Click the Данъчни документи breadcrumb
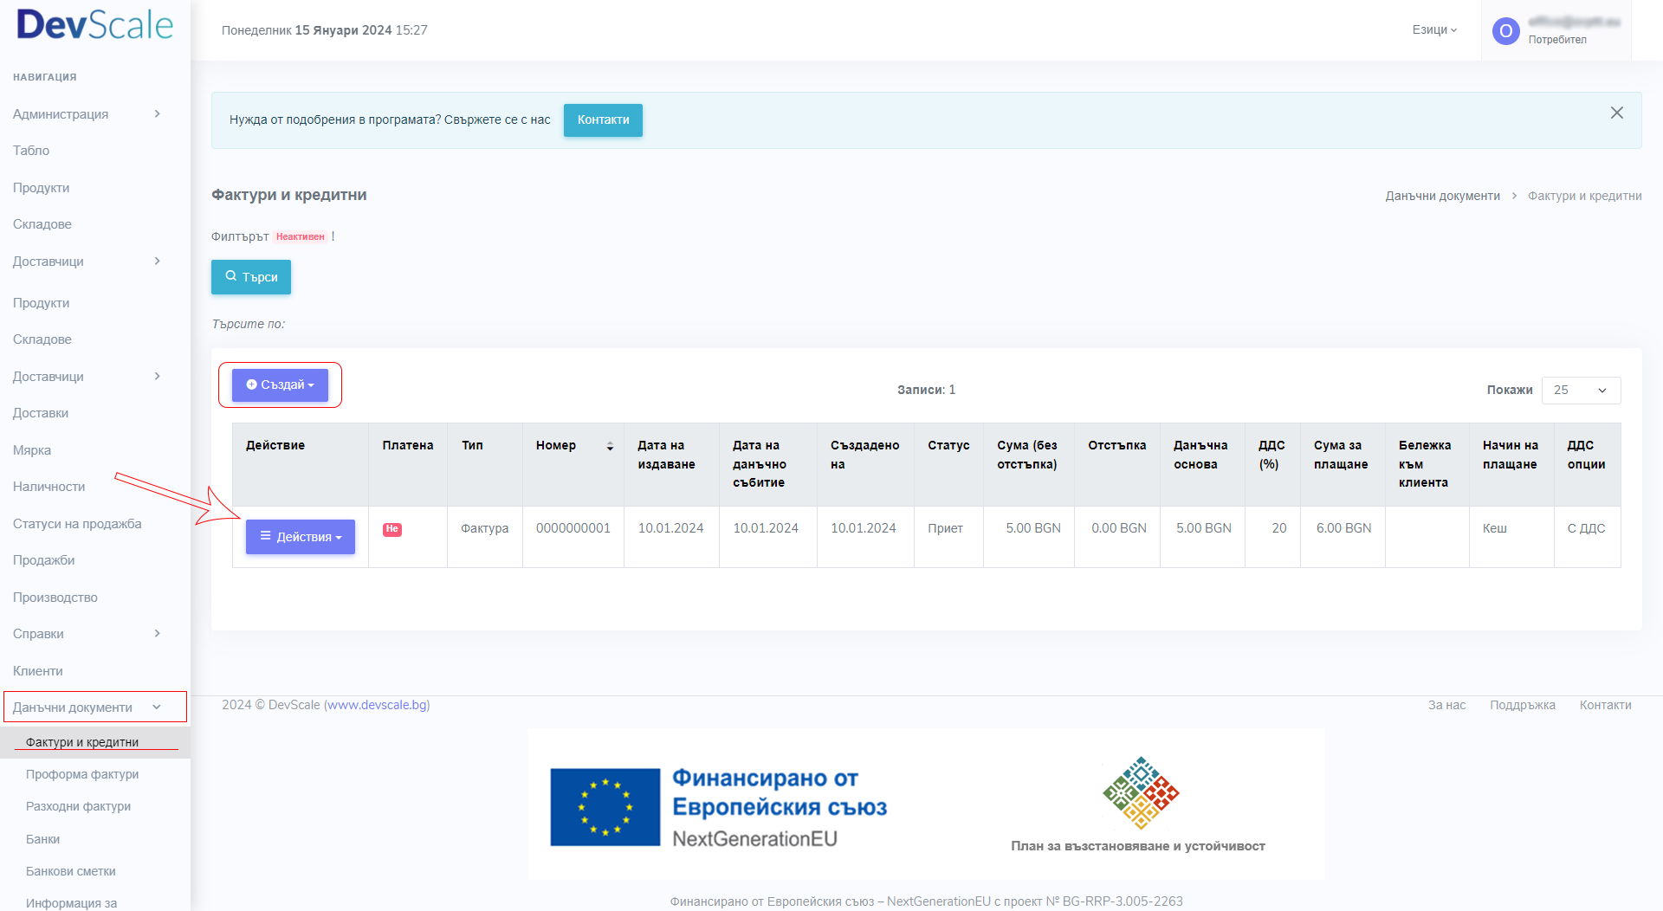1663x911 pixels. pos(1442,196)
